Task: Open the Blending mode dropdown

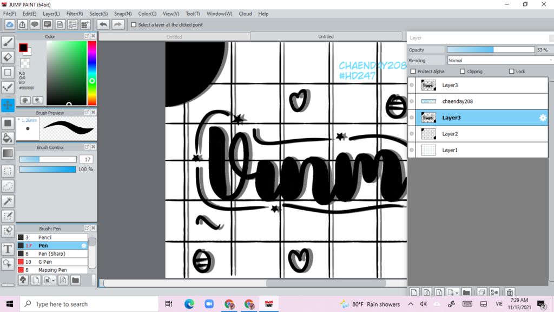Action: coord(499,61)
